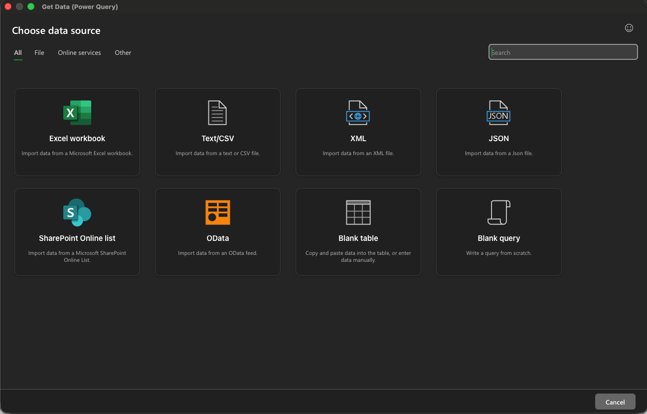Open the SharePoint Online list icon

click(x=77, y=212)
